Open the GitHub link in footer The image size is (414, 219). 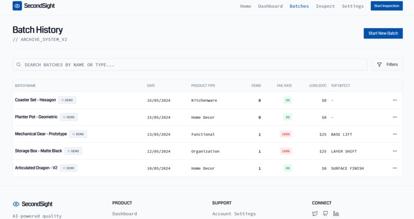click(x=326, y=213)
